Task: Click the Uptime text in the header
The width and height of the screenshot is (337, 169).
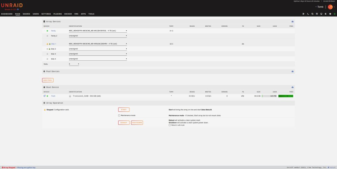Action: point(306,1)
